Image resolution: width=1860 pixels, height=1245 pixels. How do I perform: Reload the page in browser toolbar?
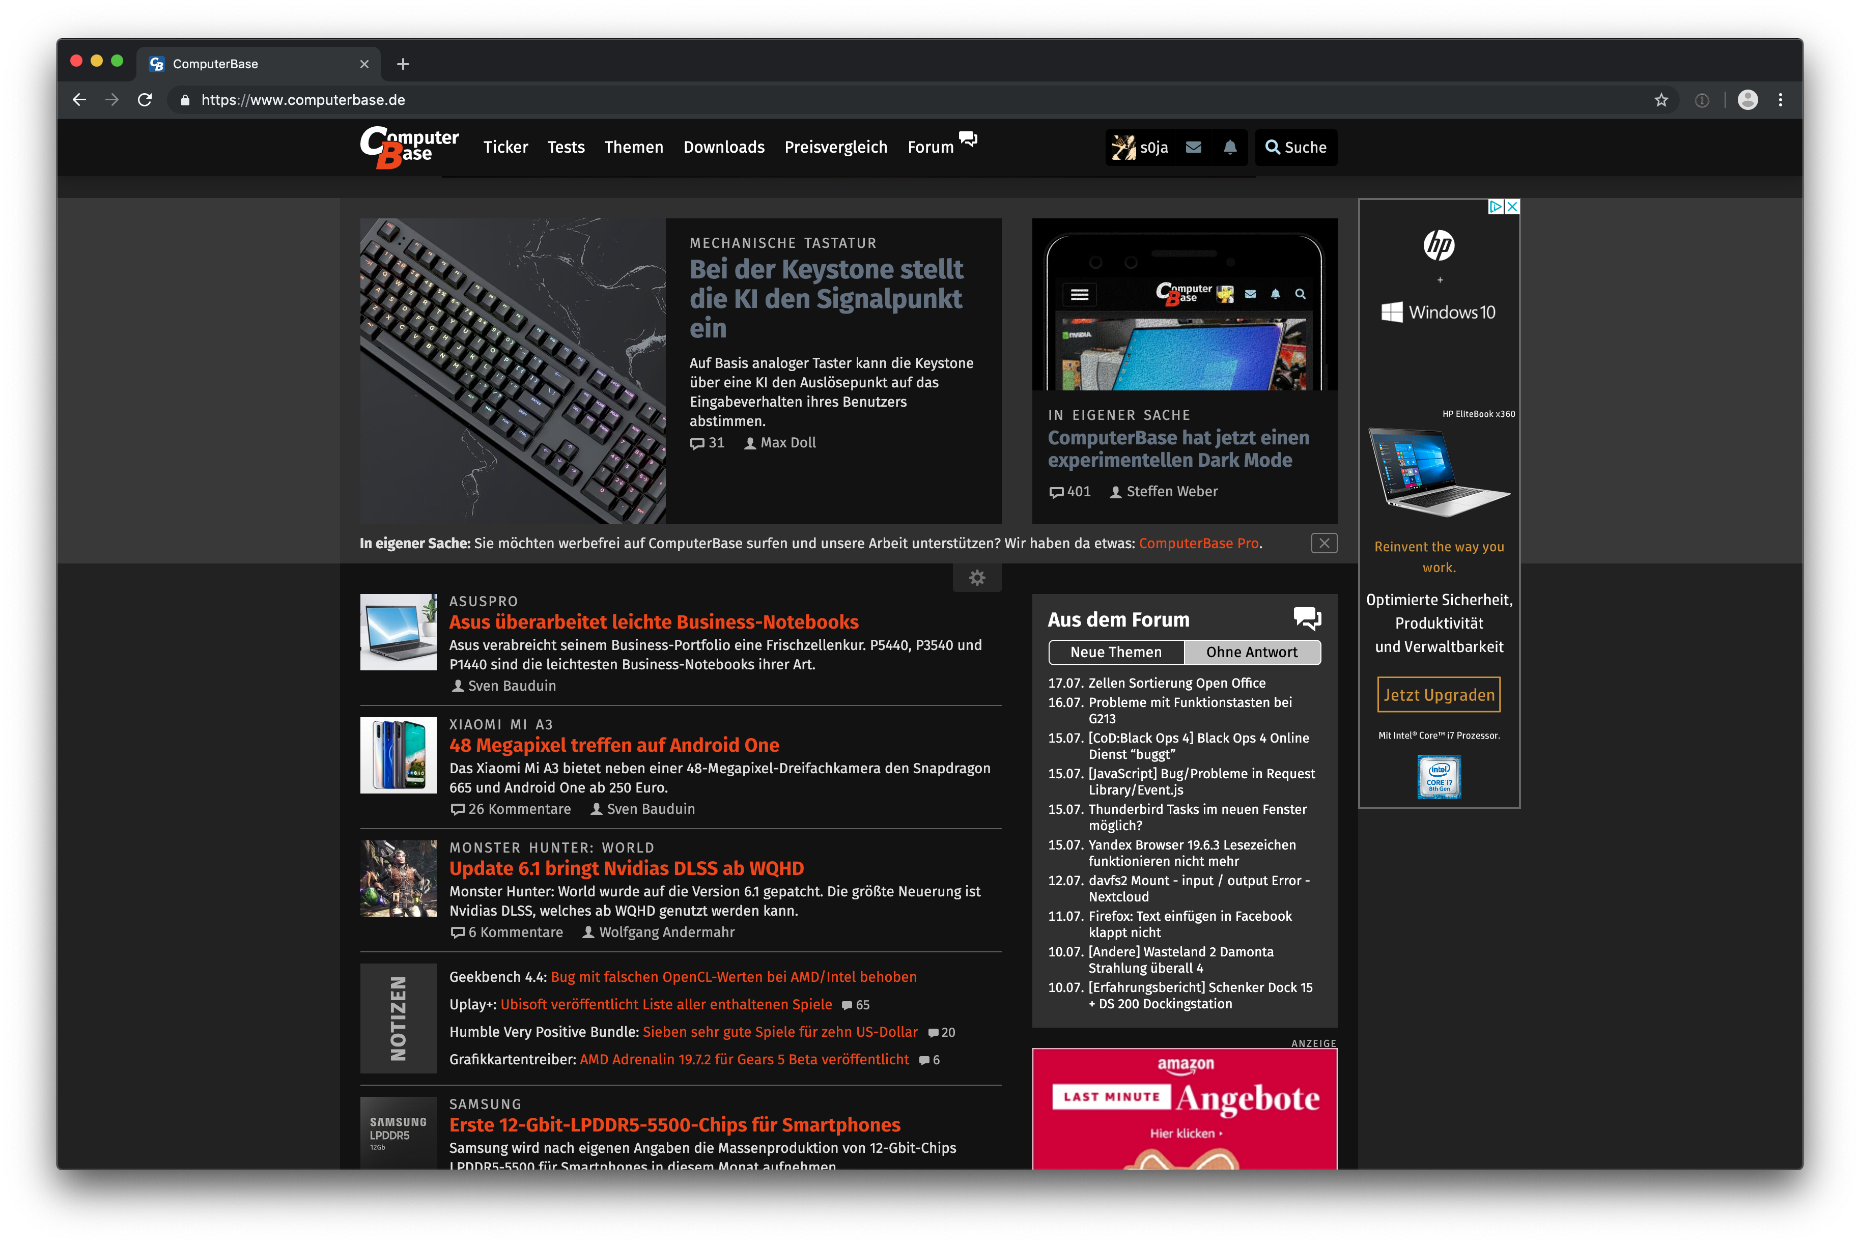145,100
